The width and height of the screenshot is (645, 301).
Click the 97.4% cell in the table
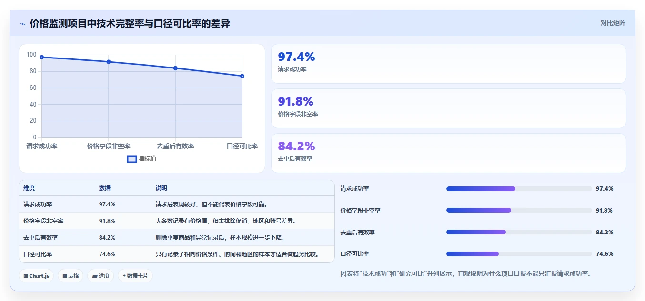coord(107,204)
